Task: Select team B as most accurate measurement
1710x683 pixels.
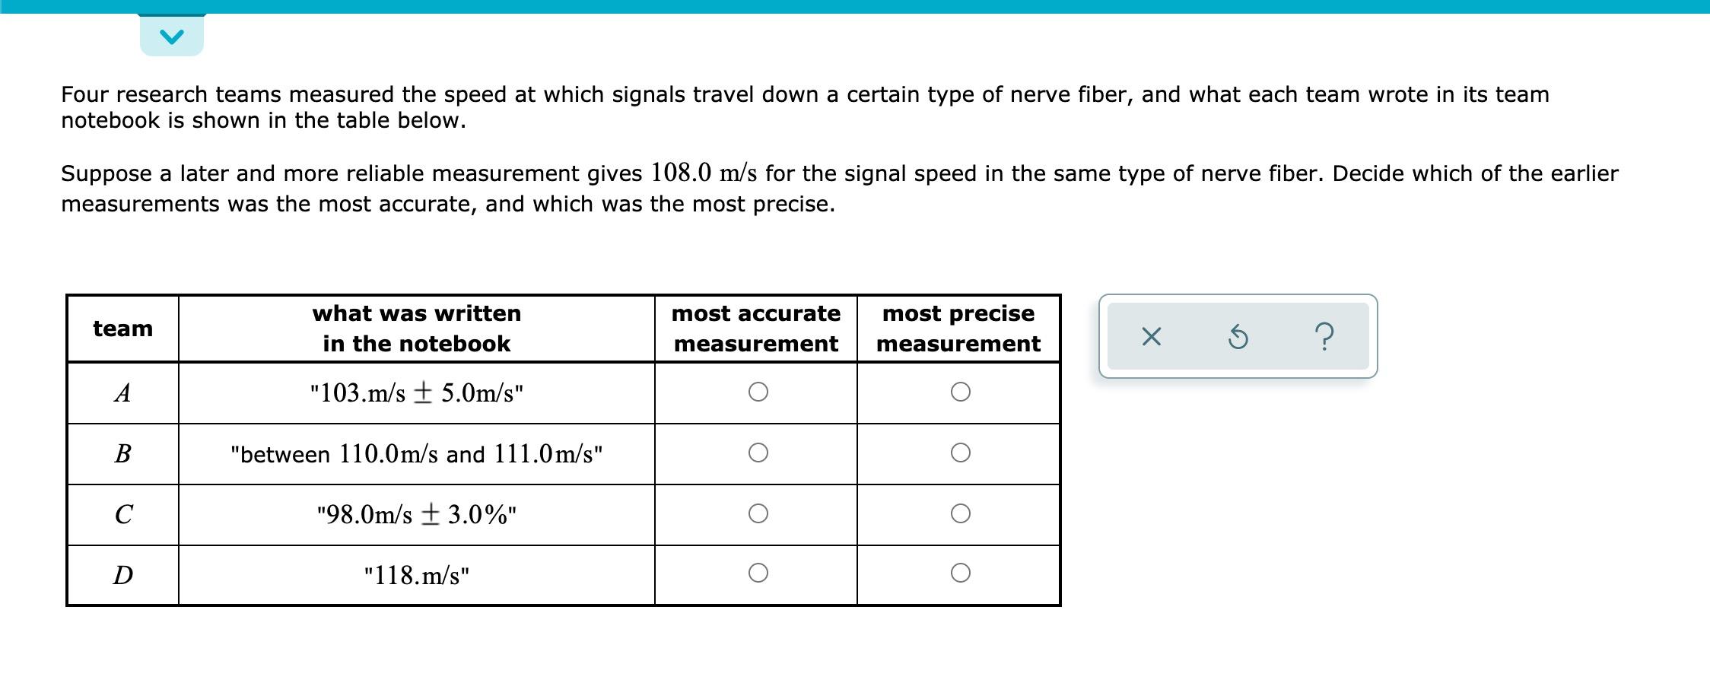Action: click(x=758, y=453)
